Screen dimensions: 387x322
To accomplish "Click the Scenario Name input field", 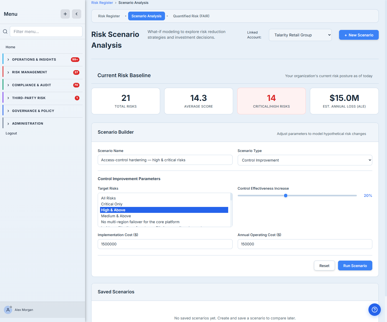I will point(165,160).
